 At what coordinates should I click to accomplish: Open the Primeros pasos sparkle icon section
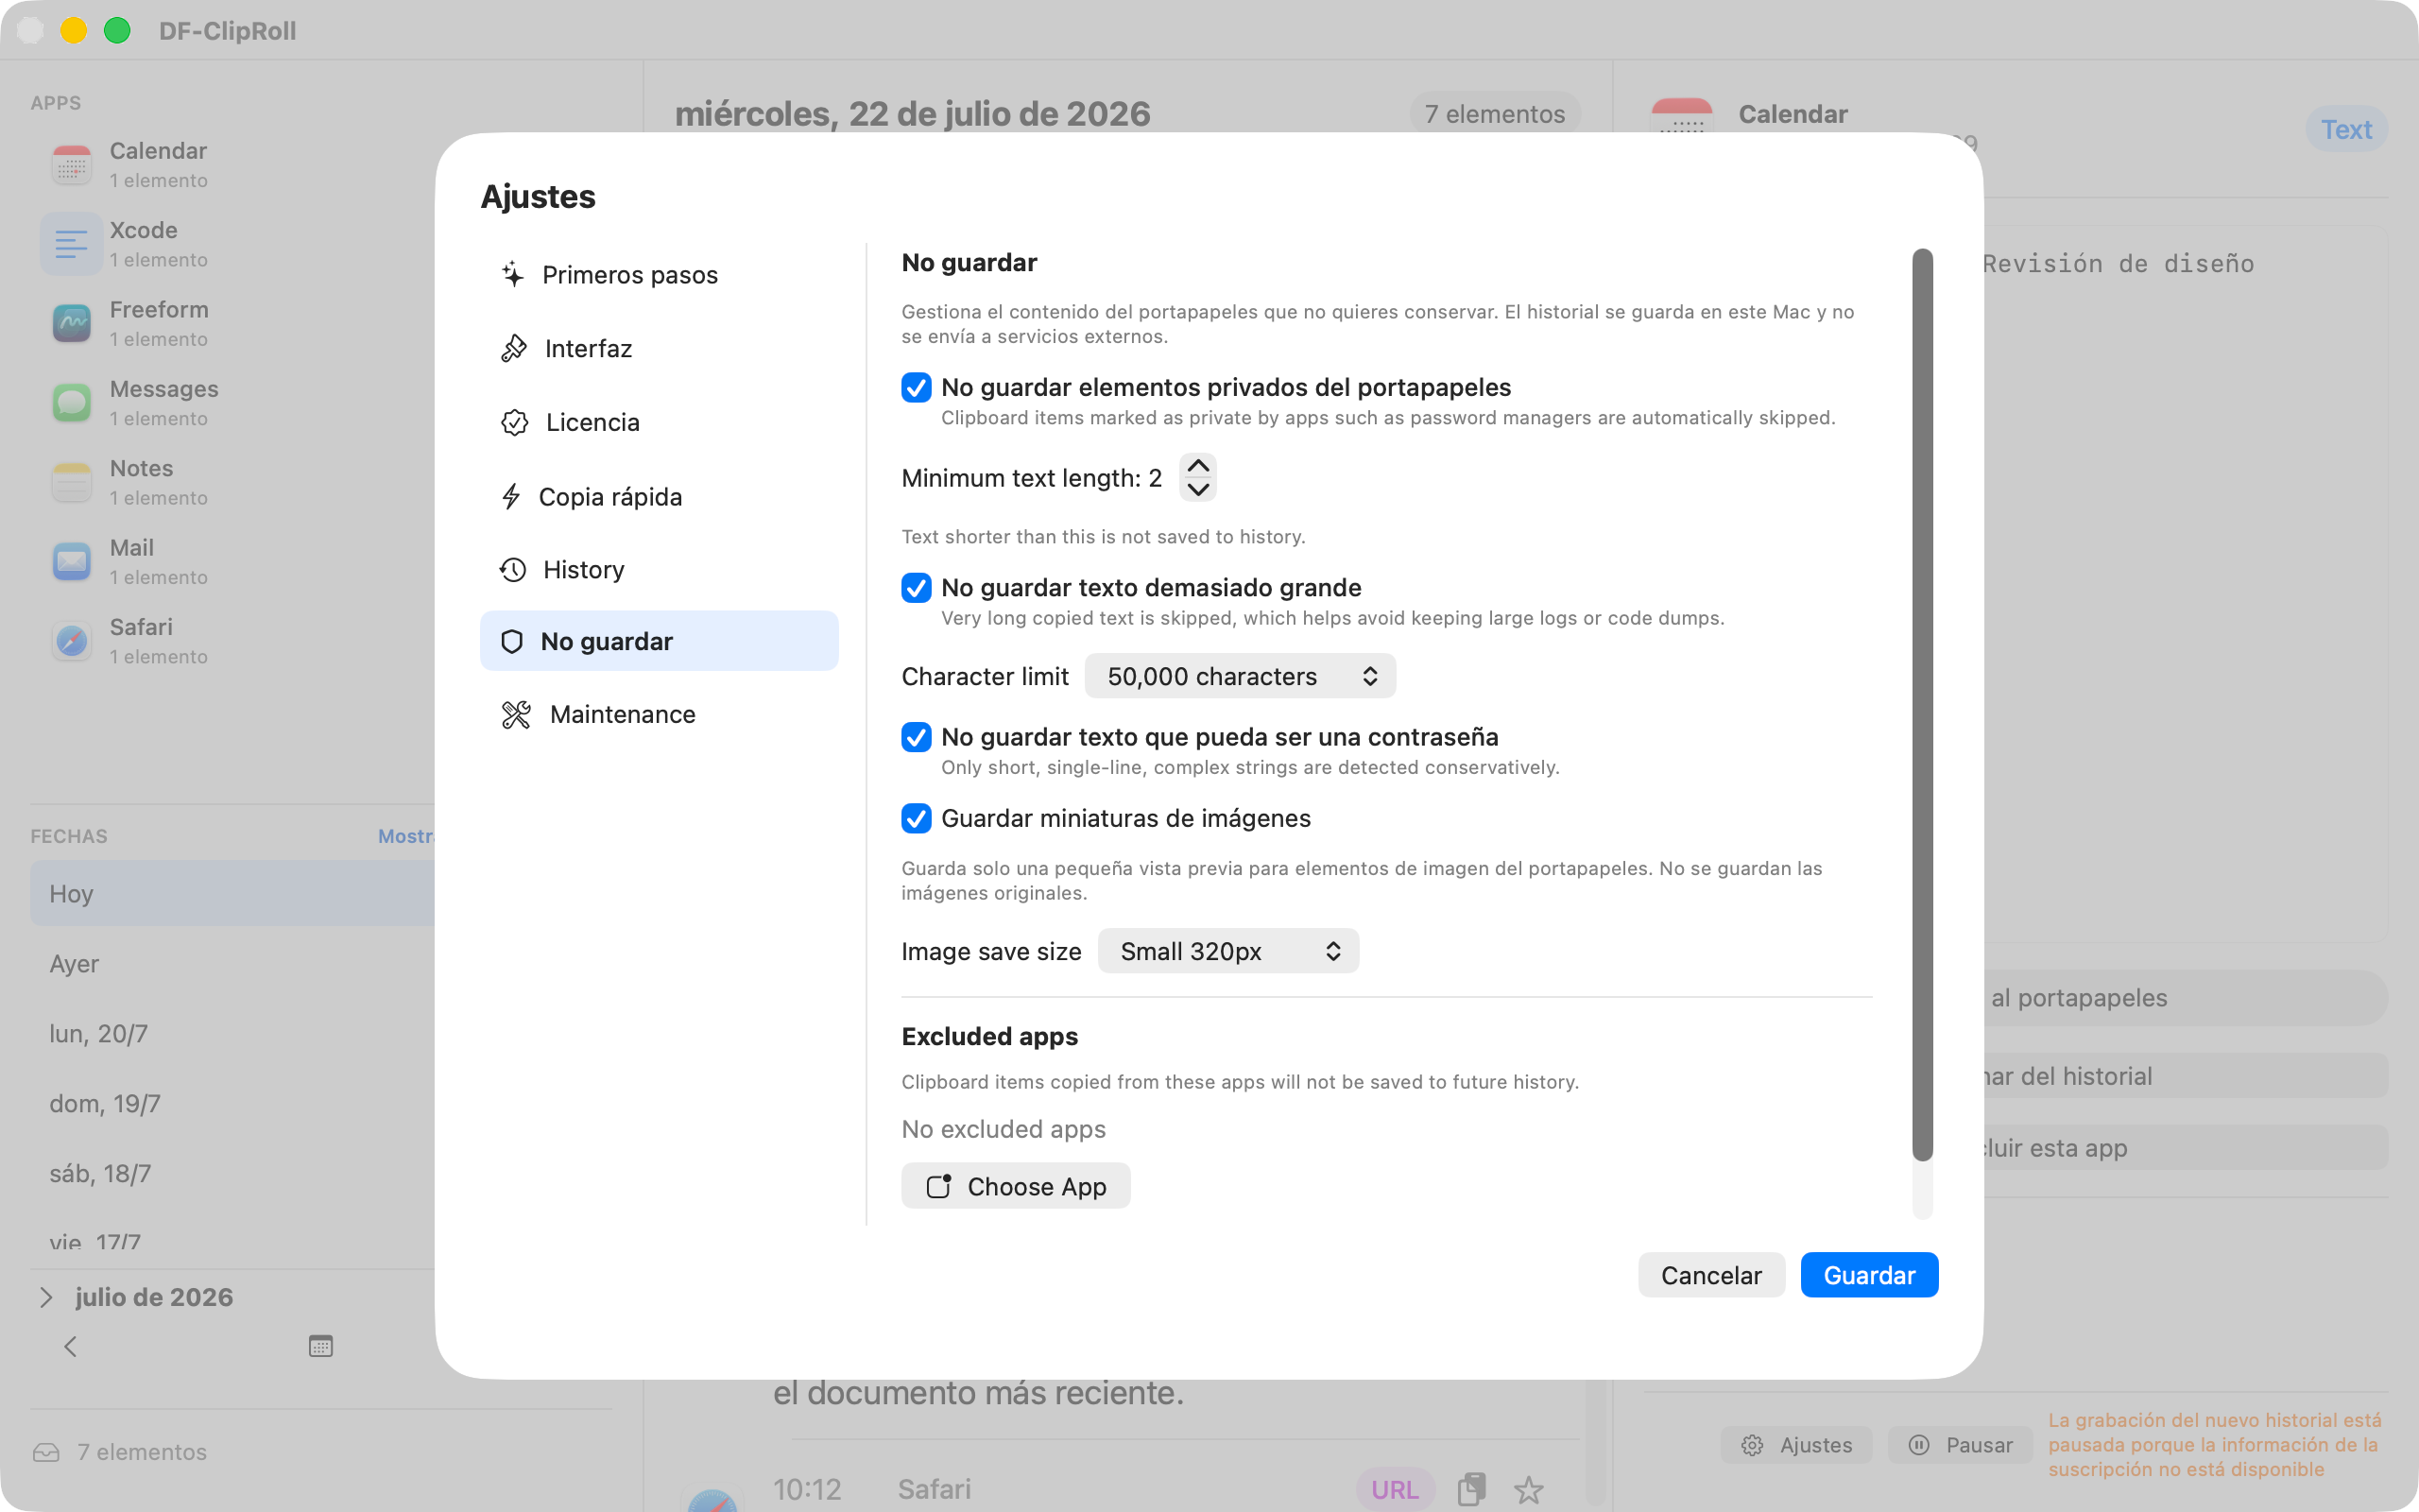click(513, 274)
